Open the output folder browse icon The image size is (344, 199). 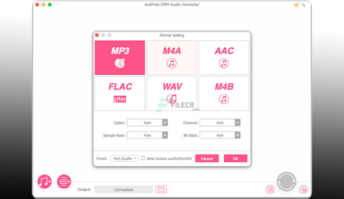pos(161,190)
